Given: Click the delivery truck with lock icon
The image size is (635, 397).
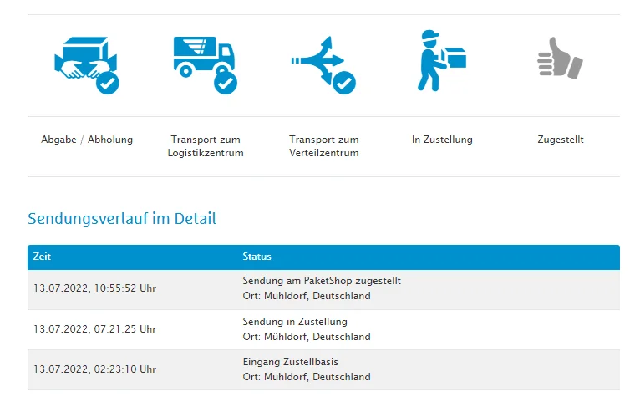Looking at the screenshot, I should coord(205,64).
